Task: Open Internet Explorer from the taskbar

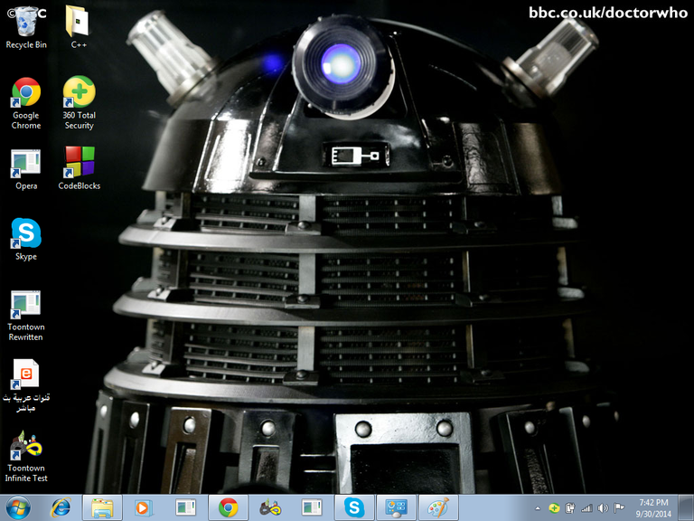Action: [x=61, y=507]
